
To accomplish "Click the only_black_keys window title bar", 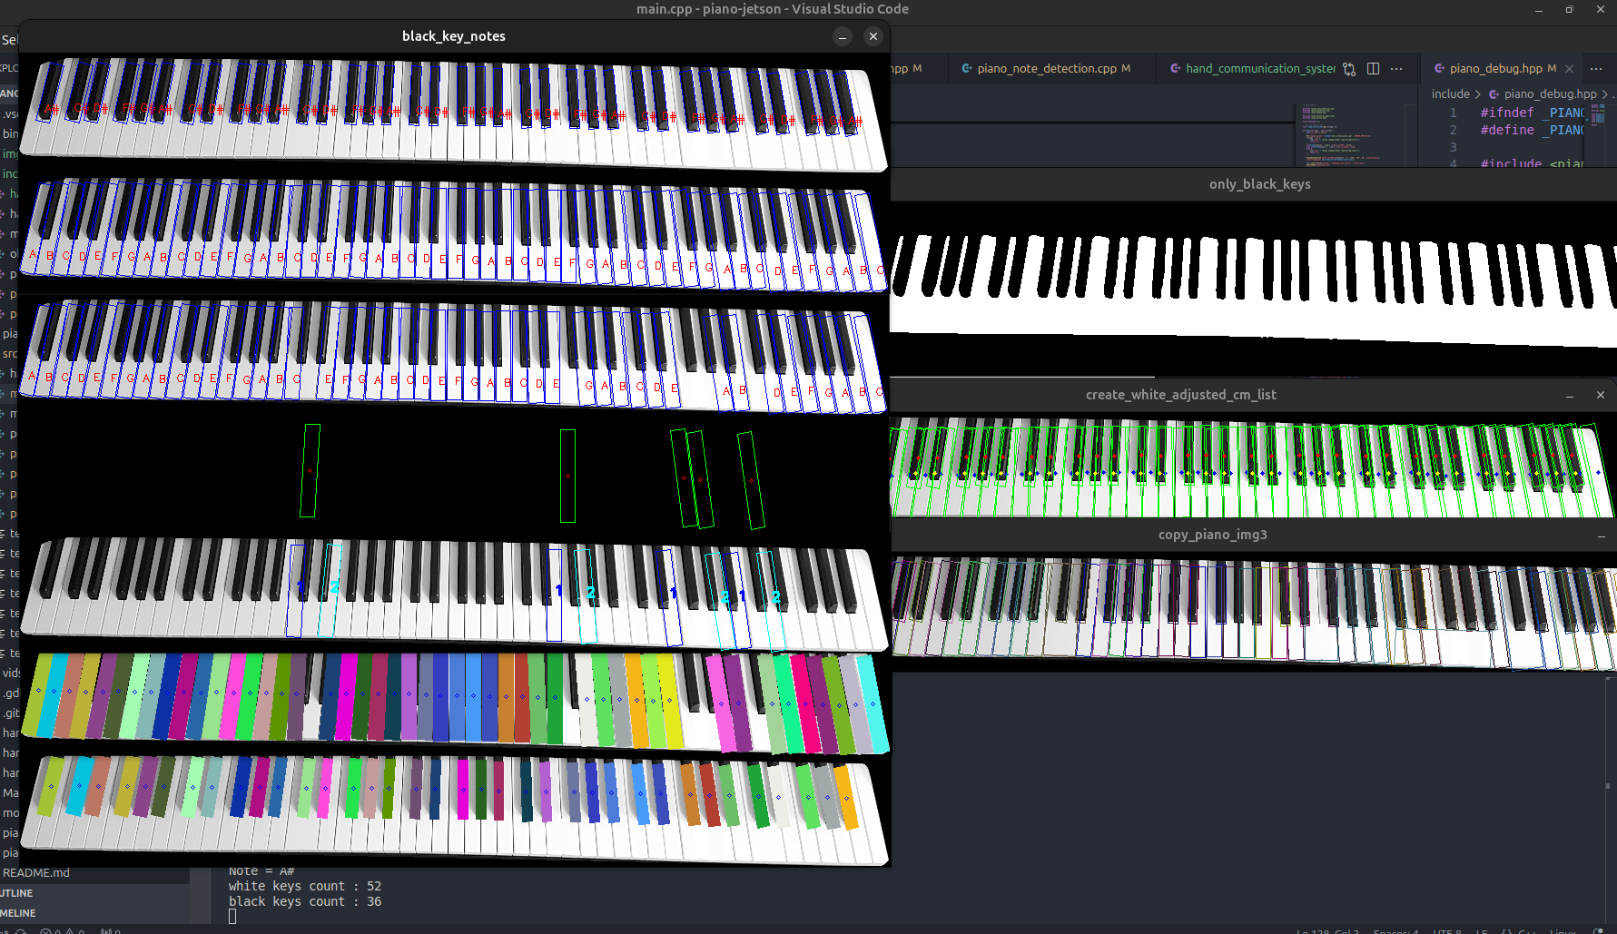I will click(x=1258, y=184).
